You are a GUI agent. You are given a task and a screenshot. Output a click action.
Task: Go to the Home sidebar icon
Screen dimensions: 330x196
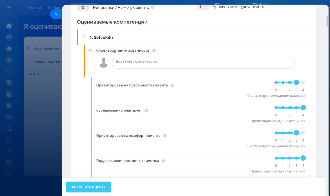(9, 26)
